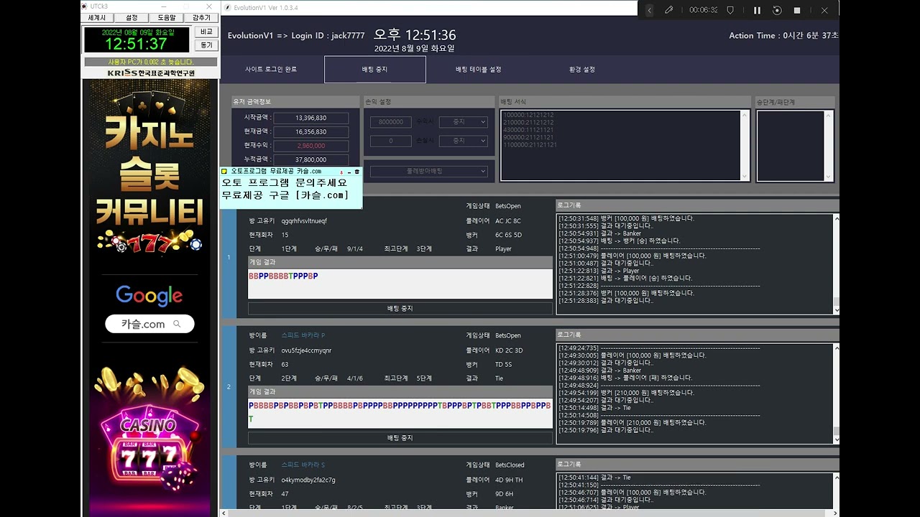
Task: Click the 스피드 바카라 P room link
Action: point(303,335)
